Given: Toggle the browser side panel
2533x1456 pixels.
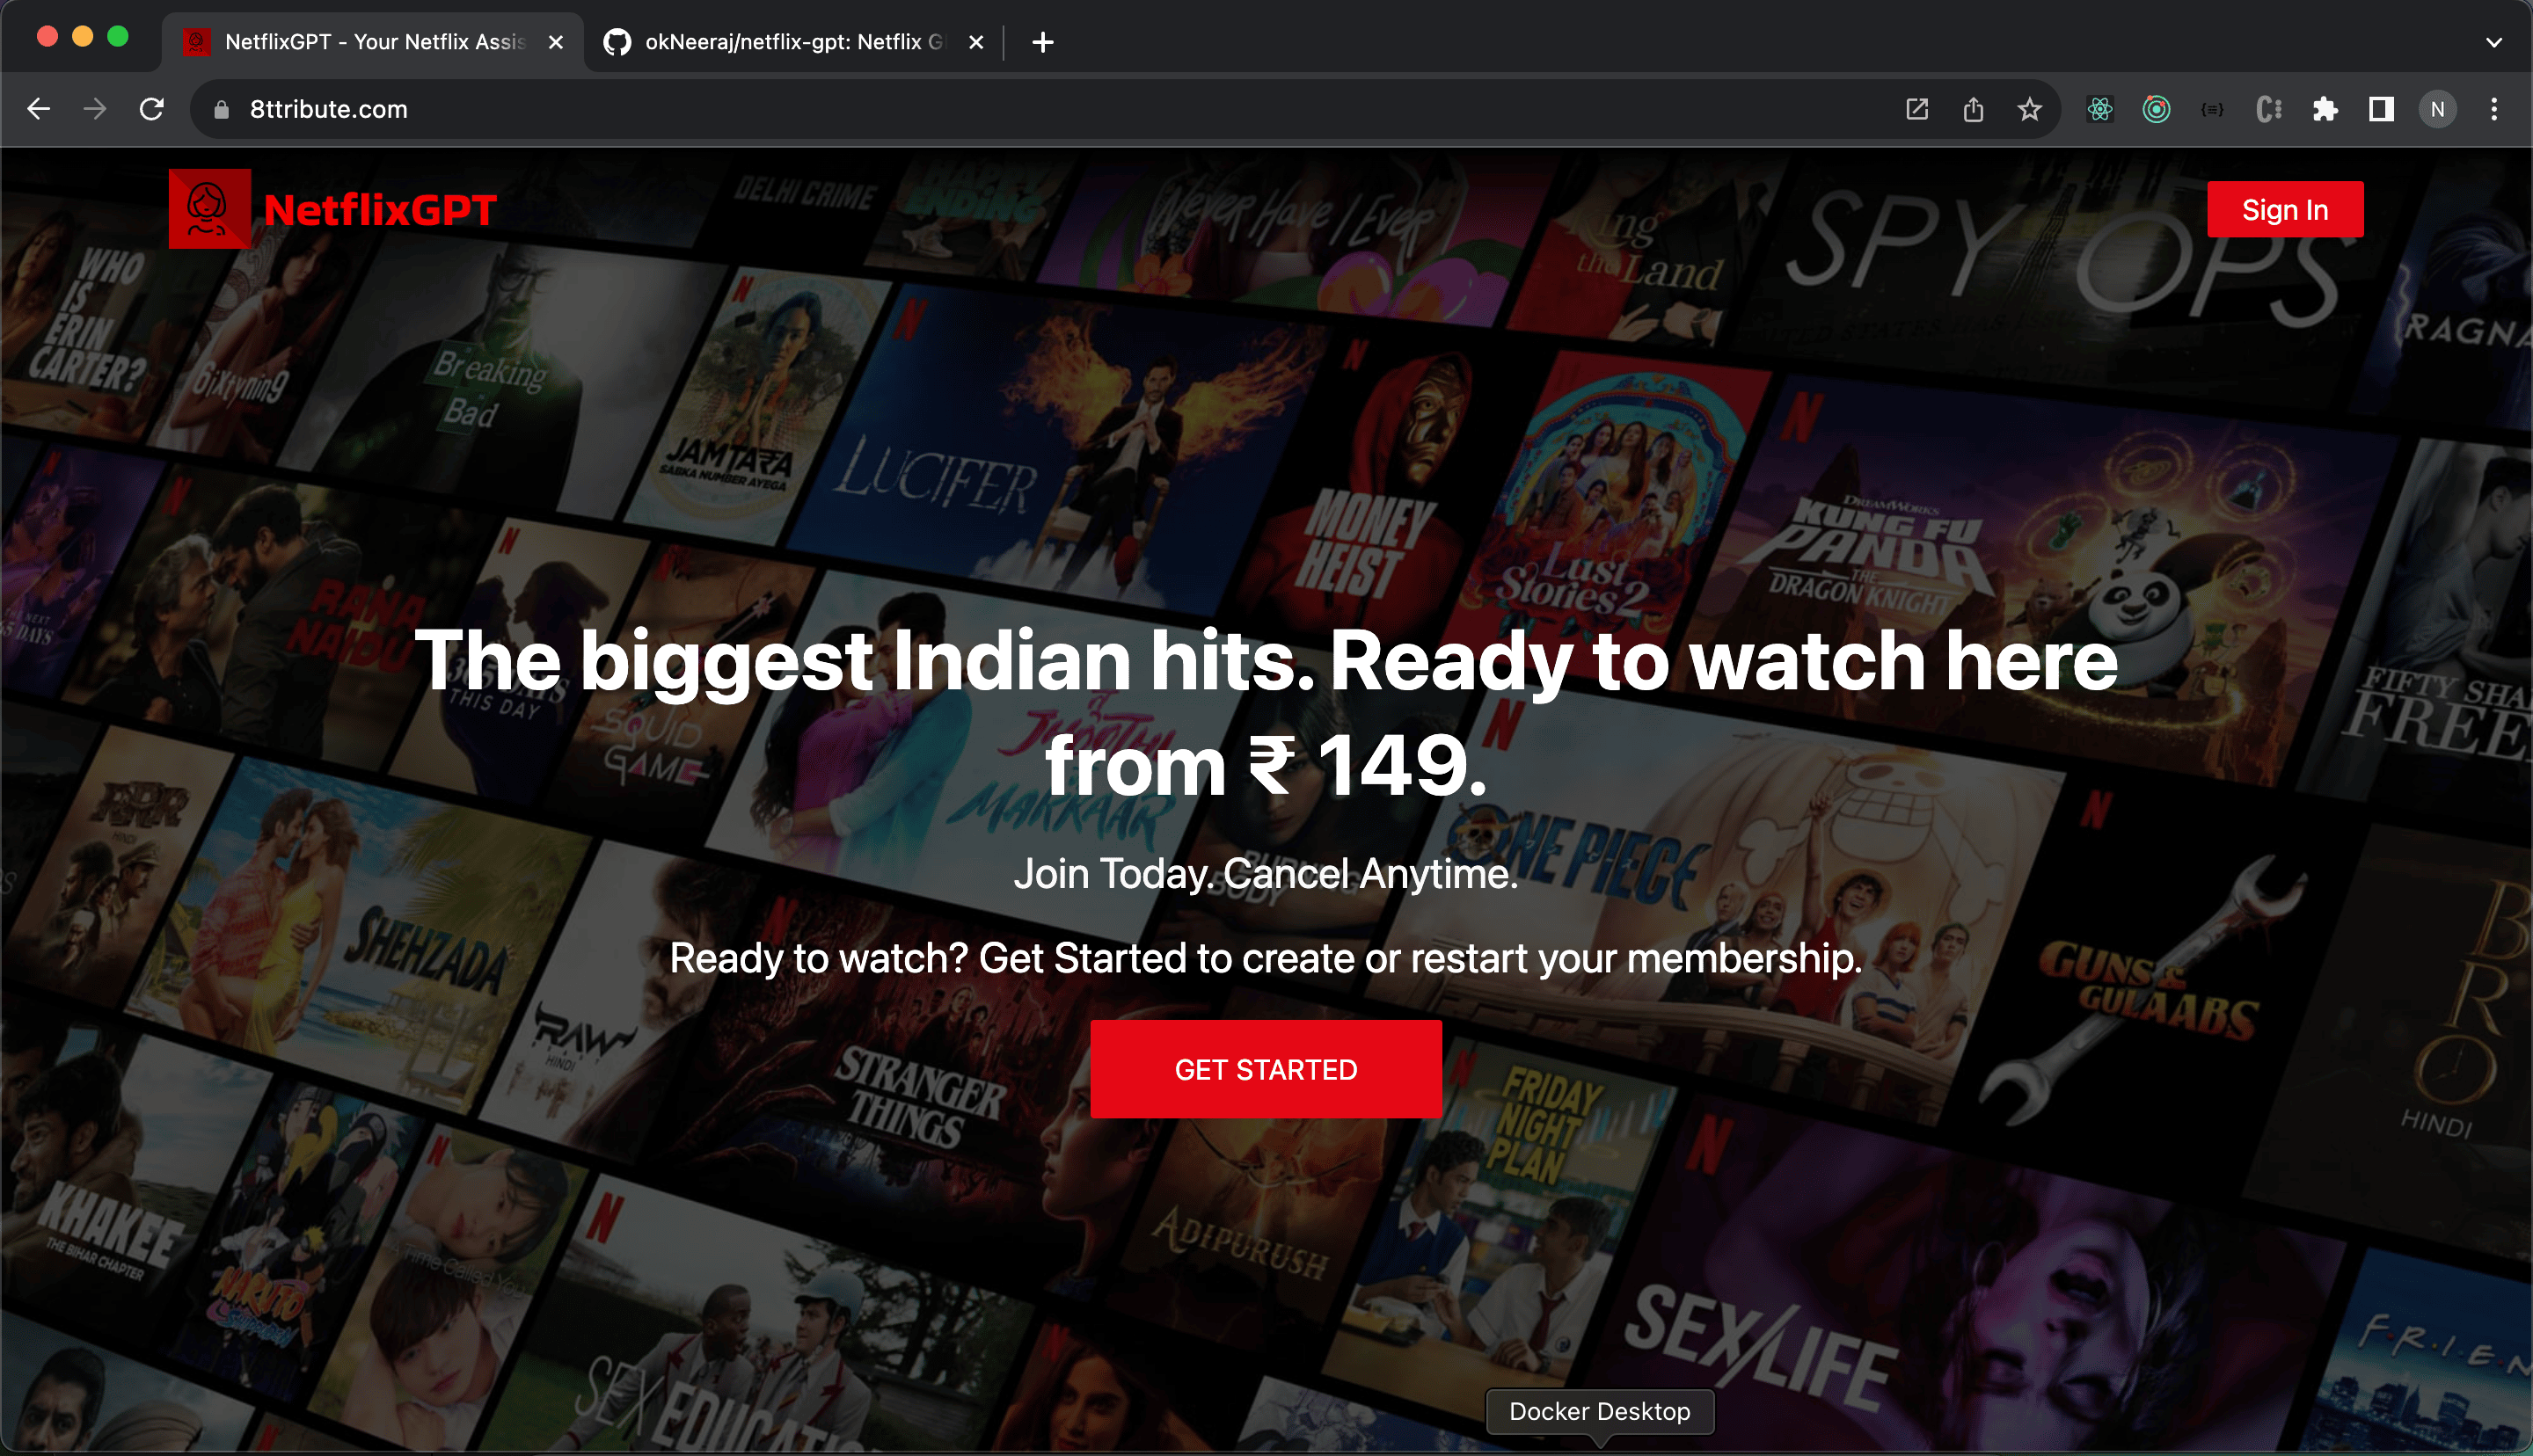Looking at the screenshot, I should click(x=2381, y=109).
